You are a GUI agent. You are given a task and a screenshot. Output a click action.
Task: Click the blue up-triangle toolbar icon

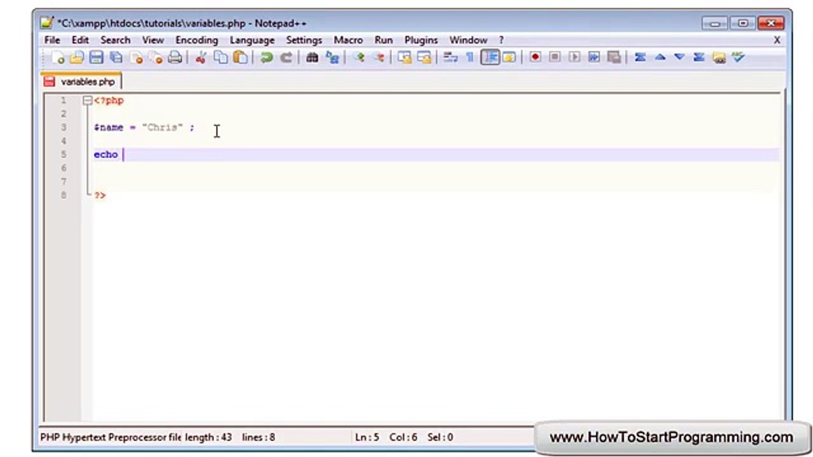pyautogui.click(x=660, y=58)
